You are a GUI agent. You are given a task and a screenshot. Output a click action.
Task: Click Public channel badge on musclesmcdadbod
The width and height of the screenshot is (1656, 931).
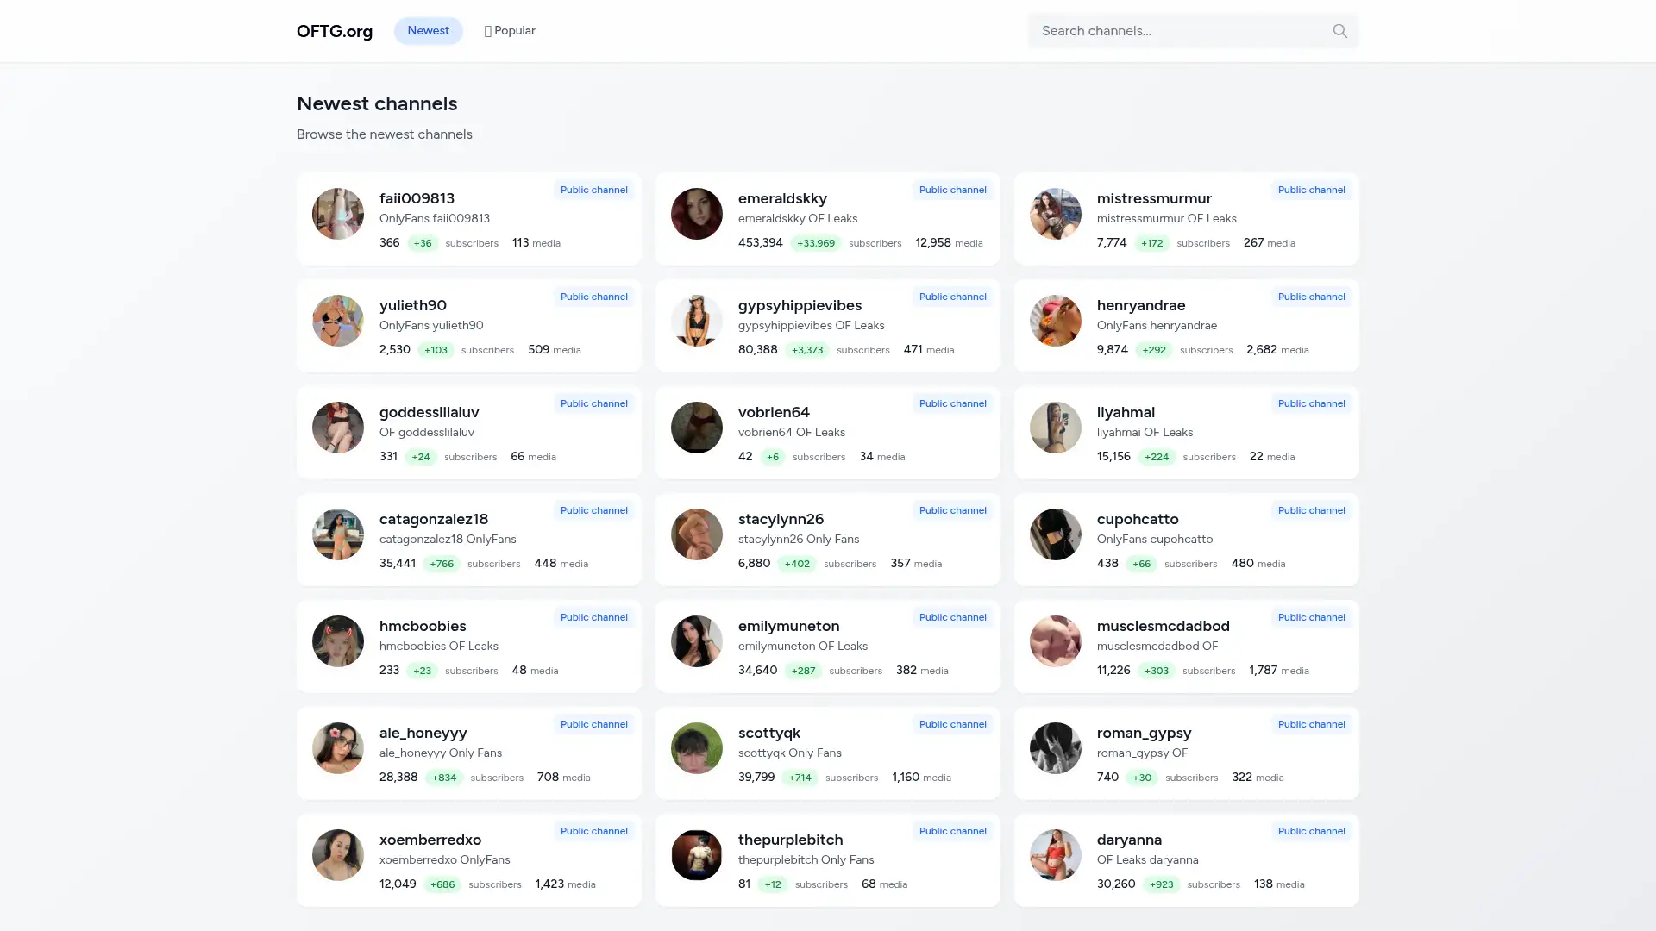pyautogui.click(x=1311, y=617)
